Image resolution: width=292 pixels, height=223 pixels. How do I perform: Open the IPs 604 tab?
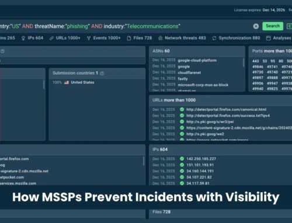32,38
